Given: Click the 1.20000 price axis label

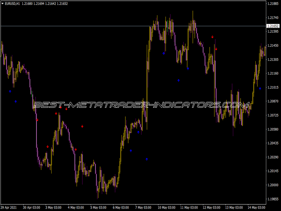Looking at the screenshot, I should [273, 185].
